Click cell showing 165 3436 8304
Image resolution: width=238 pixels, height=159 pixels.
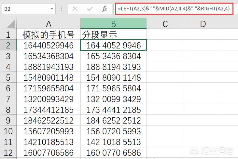tap(113, 56)
